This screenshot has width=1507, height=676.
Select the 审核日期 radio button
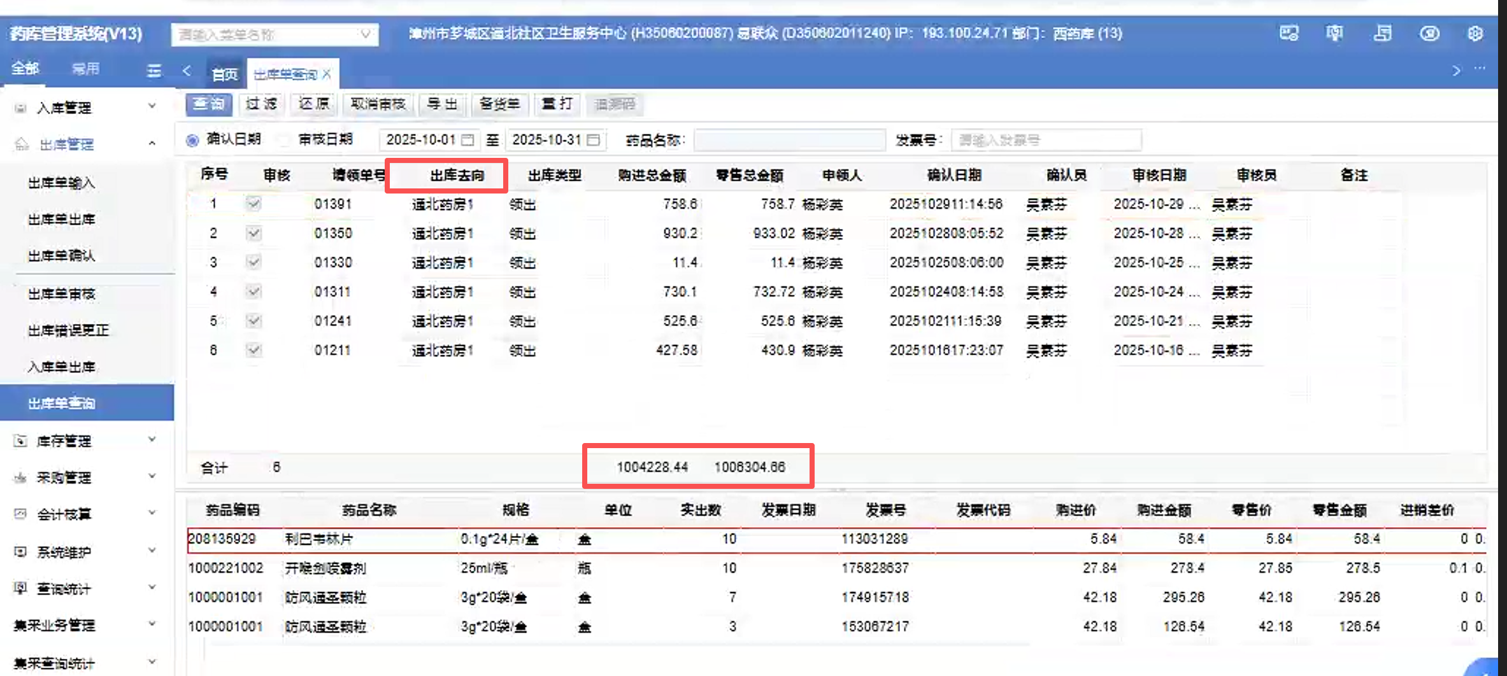[285, 139]
